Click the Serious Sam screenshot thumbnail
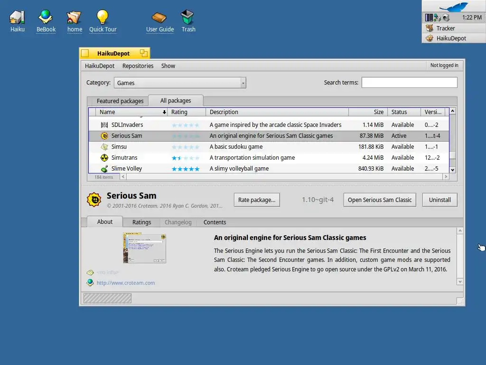Screen dimensions: 486x365 click(x=144, y=248)
